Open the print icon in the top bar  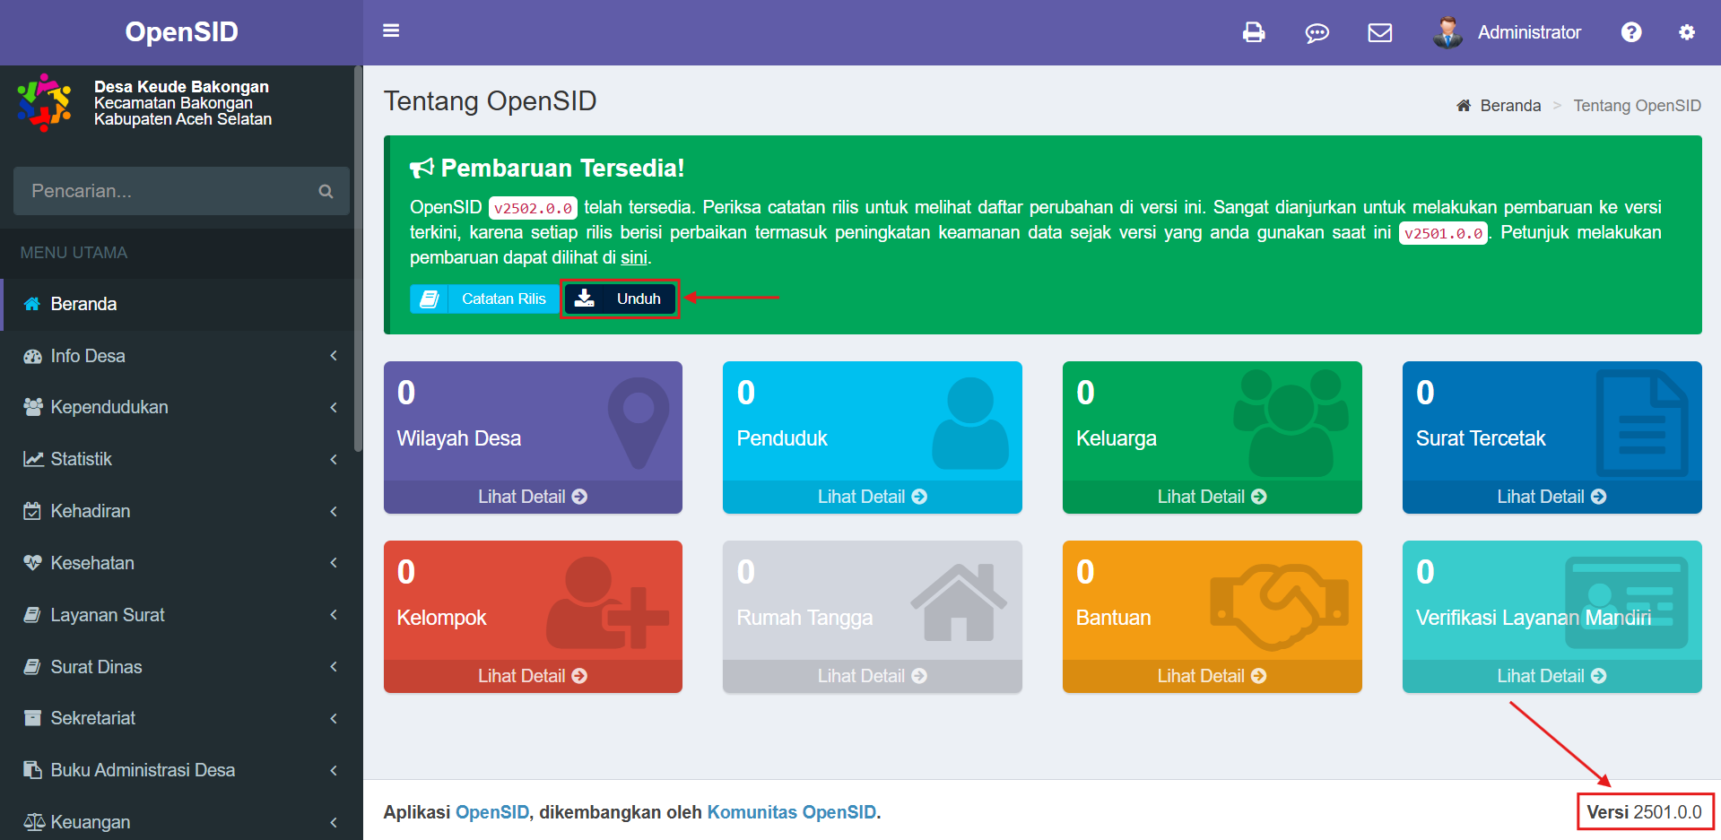[x=1253, y=32]
